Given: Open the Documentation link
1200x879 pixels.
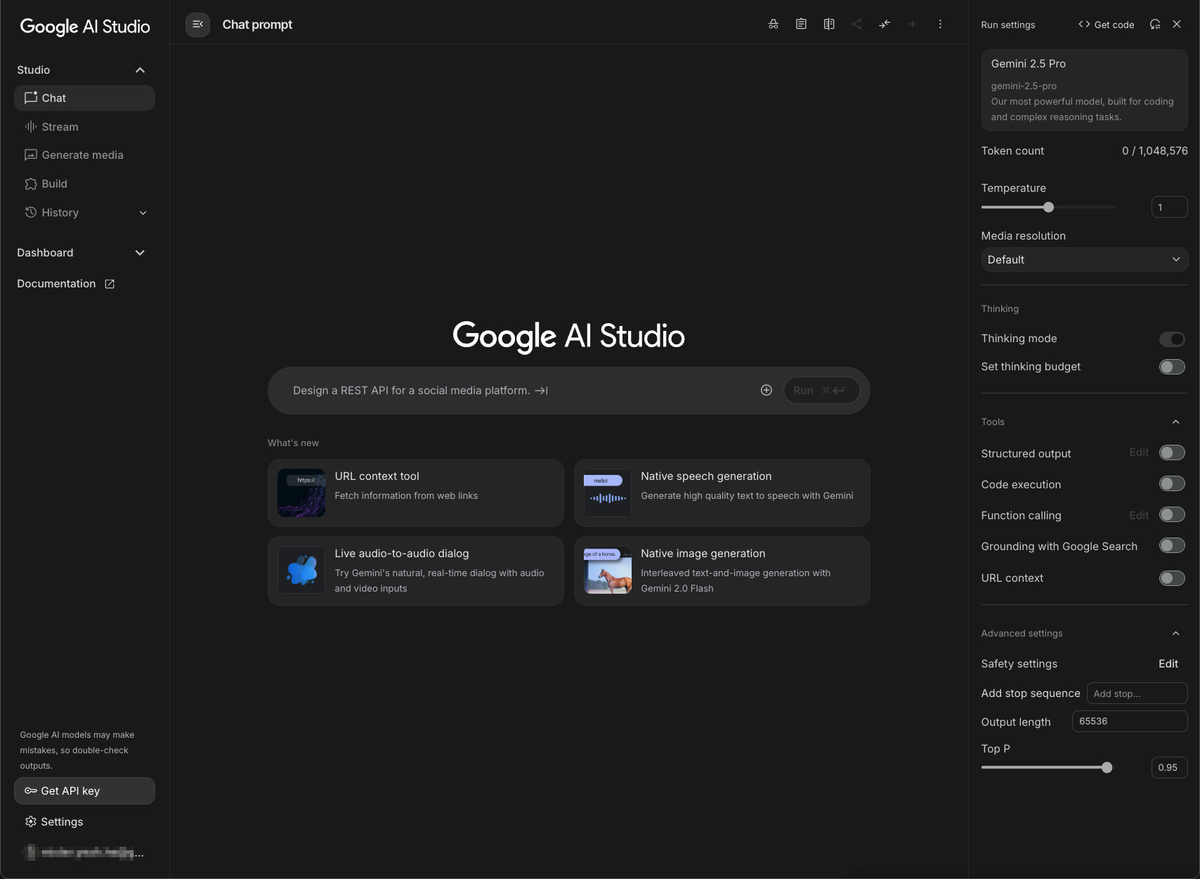Looking at the screenshot, I should point(66,284).
